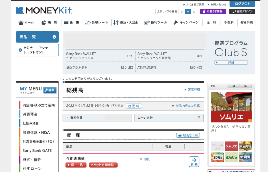This screenshot has width=268, height=172.
Task: Click the MY MENU 編集 button
Action: pyautogui.click(x=50, y=90)
